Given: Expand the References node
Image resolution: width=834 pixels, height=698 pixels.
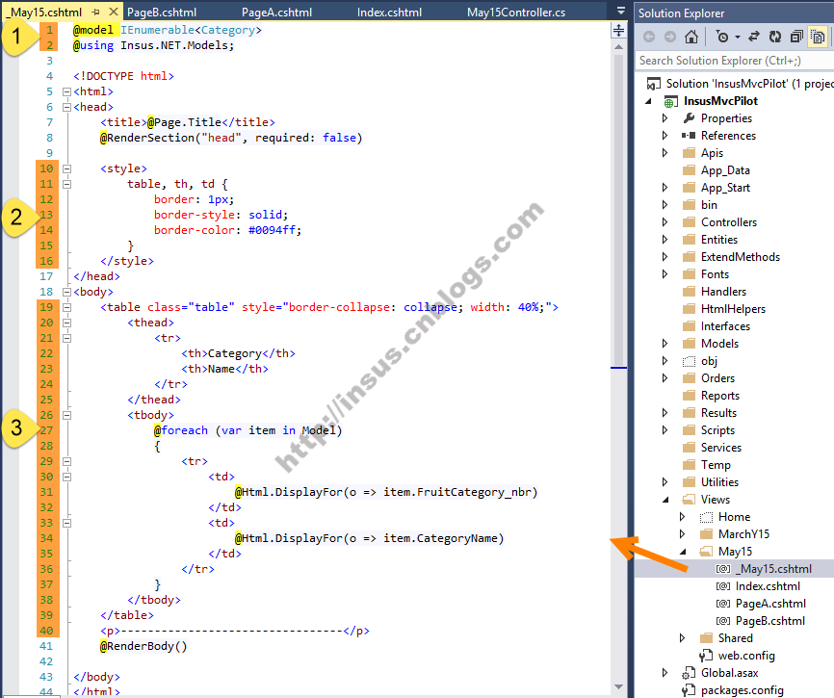Looking at the screenshot, I should coord(665,136).
